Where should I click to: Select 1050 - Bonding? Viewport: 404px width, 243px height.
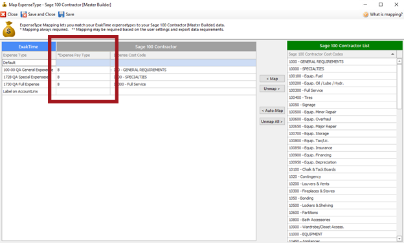tap(342, 198)
